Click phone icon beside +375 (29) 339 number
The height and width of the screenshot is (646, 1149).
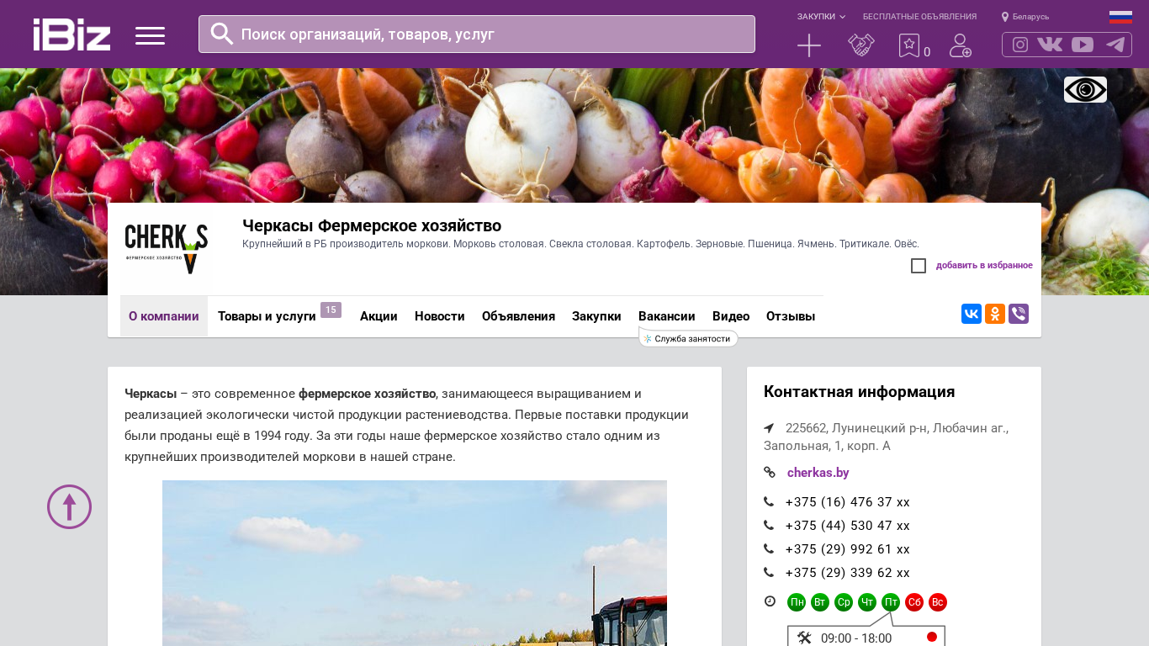coord(769,573)
